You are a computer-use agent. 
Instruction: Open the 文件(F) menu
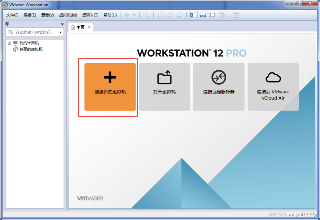pos(12,15)
